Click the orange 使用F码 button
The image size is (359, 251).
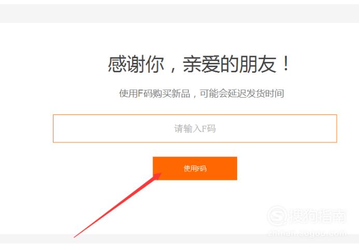pyautogui.click(x=195, y=168)
